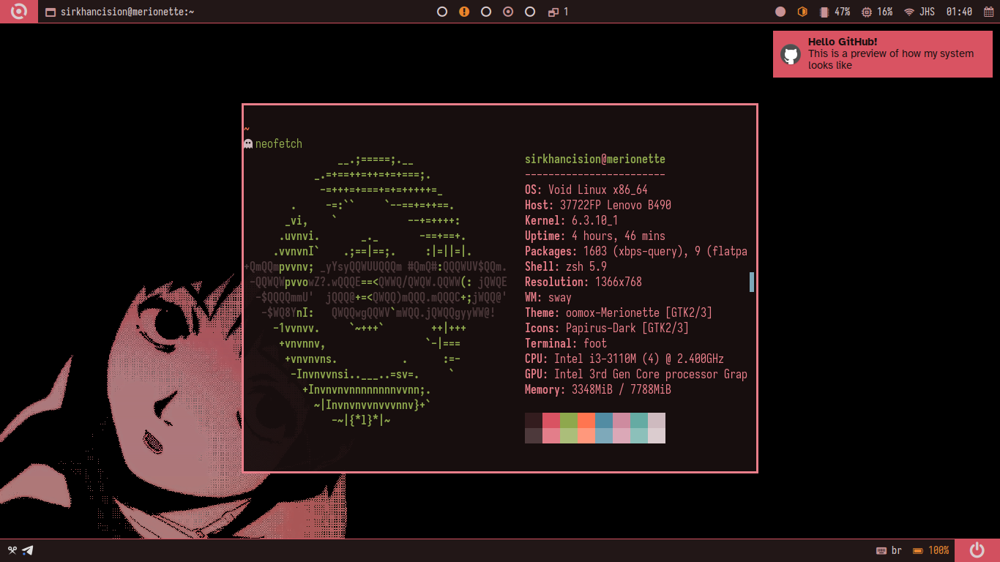Click the Theme: oomox-Merionette line
The image size is (1000, 562).
click(619, 313)
